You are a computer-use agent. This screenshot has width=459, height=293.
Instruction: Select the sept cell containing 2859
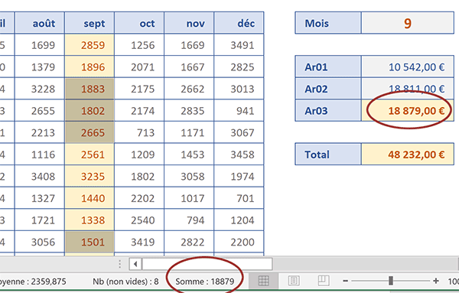[90, 45]
